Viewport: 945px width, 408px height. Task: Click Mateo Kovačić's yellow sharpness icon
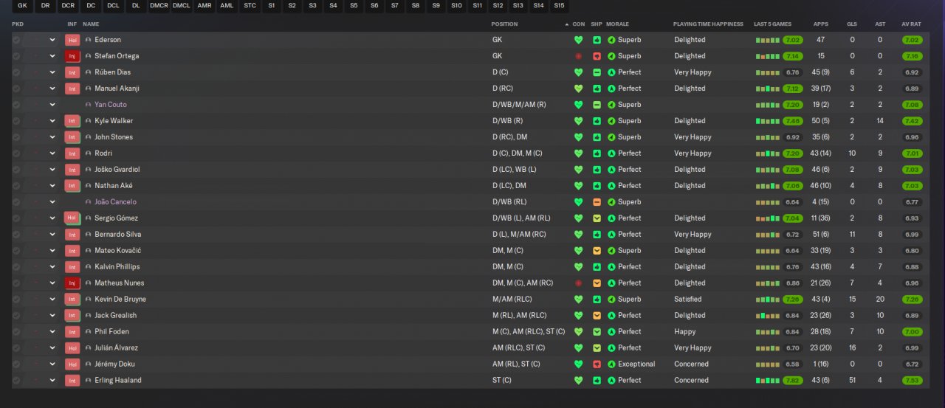tap(597, 251)
